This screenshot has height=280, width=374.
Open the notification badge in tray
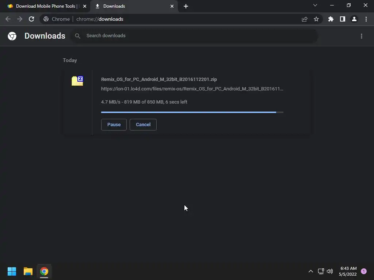point(364,271)
